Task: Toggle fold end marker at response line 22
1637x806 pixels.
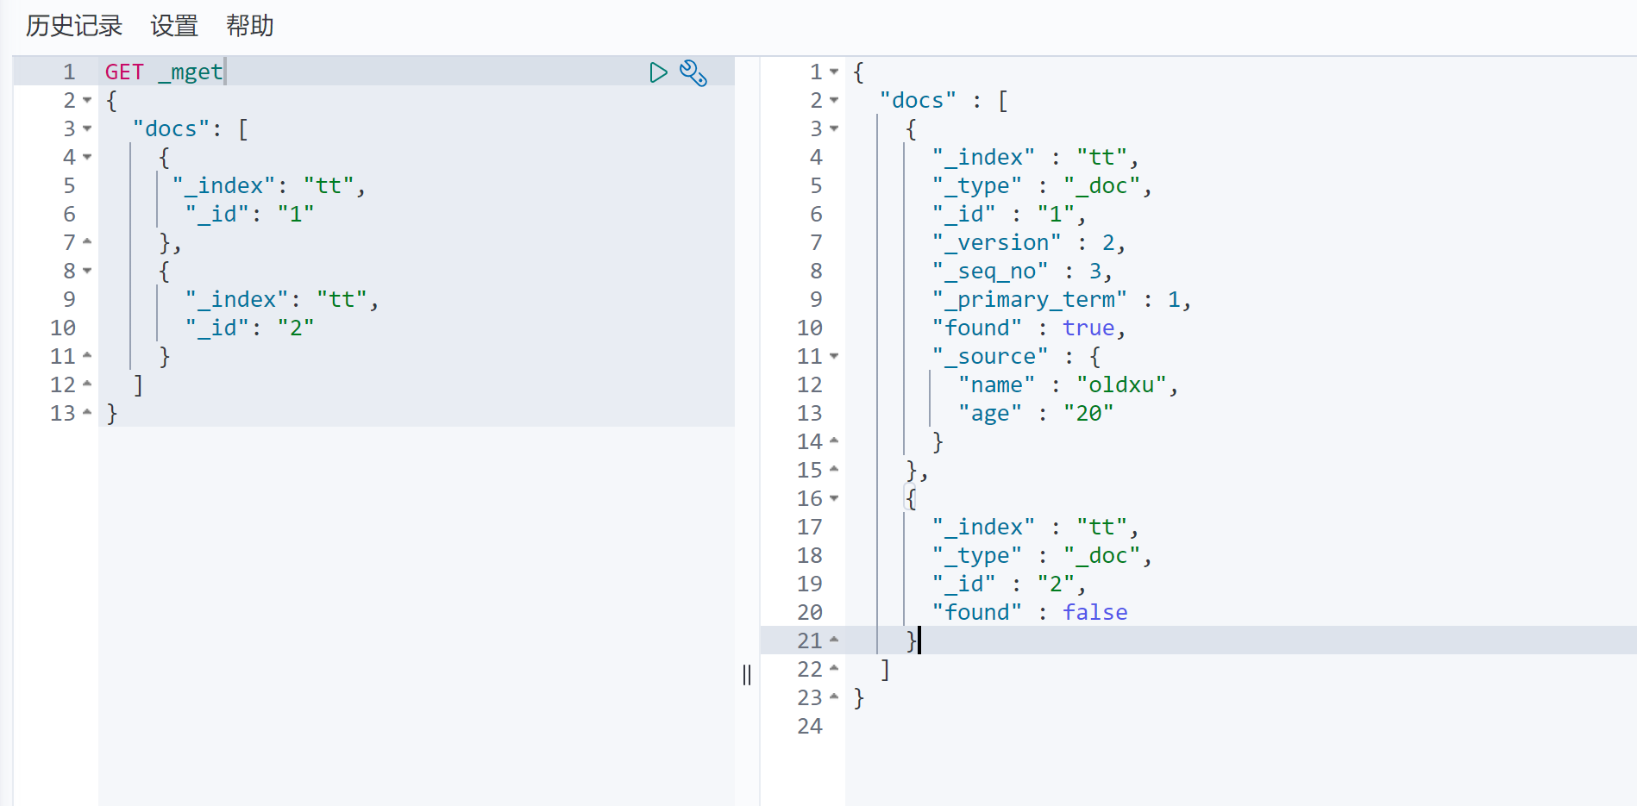Action: [834, 669]
